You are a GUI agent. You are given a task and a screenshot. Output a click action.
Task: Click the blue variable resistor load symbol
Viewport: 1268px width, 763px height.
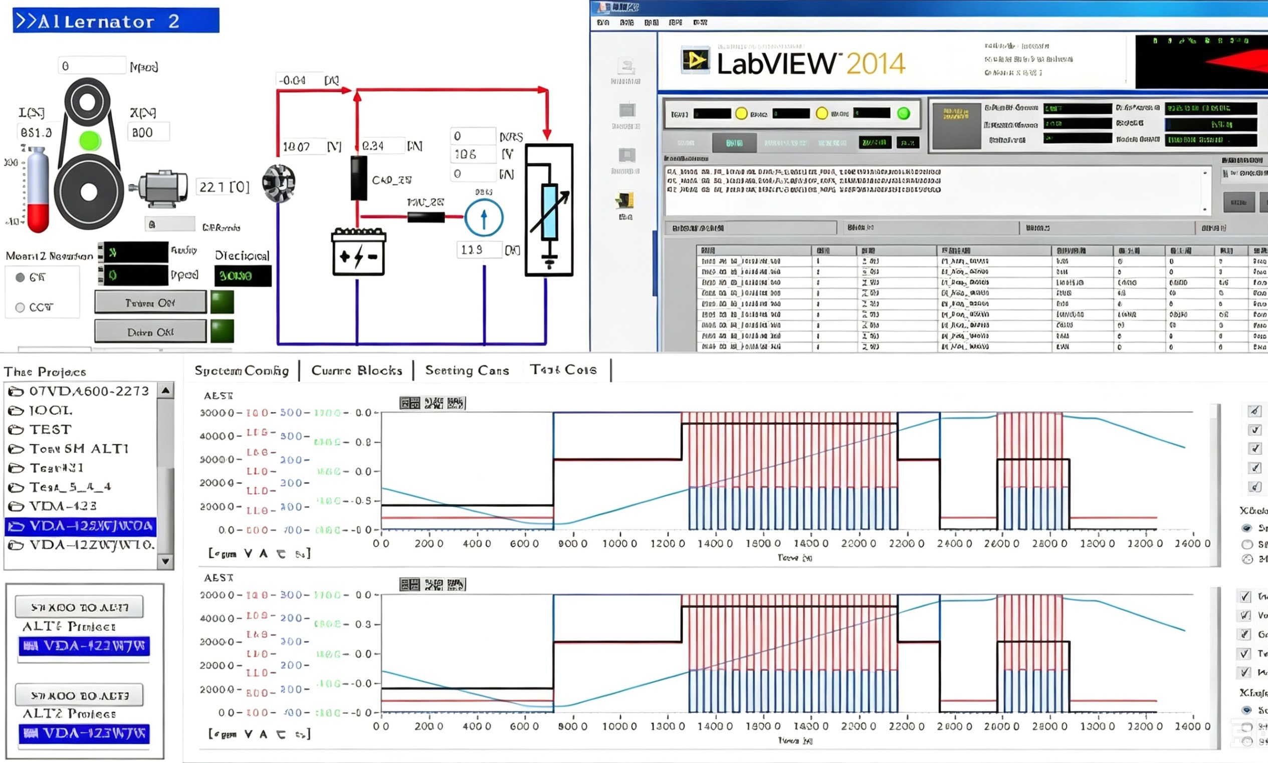549,211
